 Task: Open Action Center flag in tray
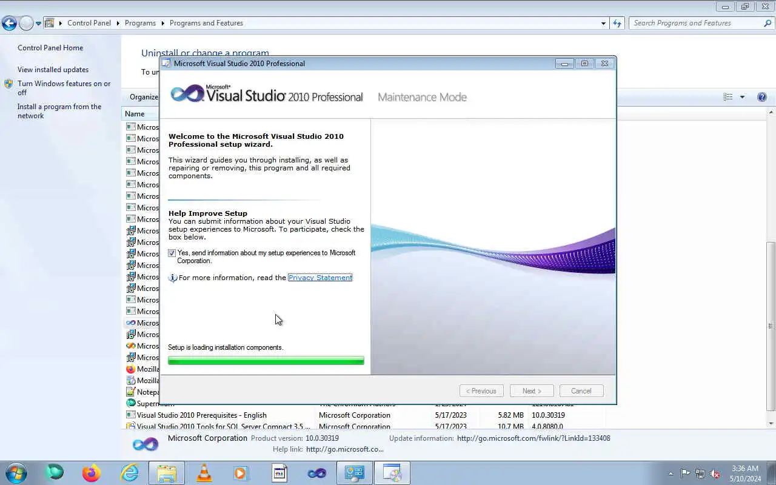[685, 473]
